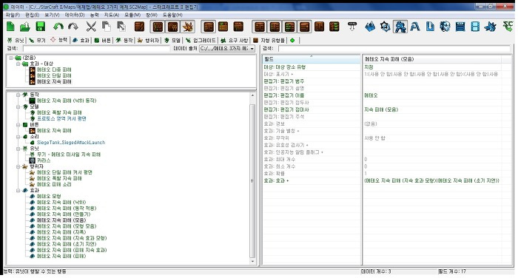This screenshot has height=278, width=518.
Task: Open the 데이터(D) menu
Action: 74,15
